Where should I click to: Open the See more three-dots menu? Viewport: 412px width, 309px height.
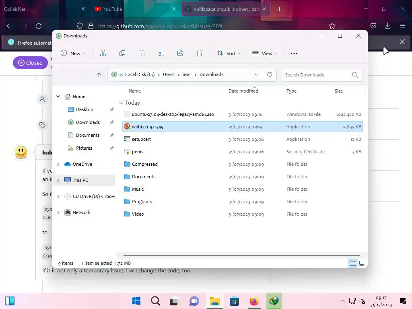294,54
